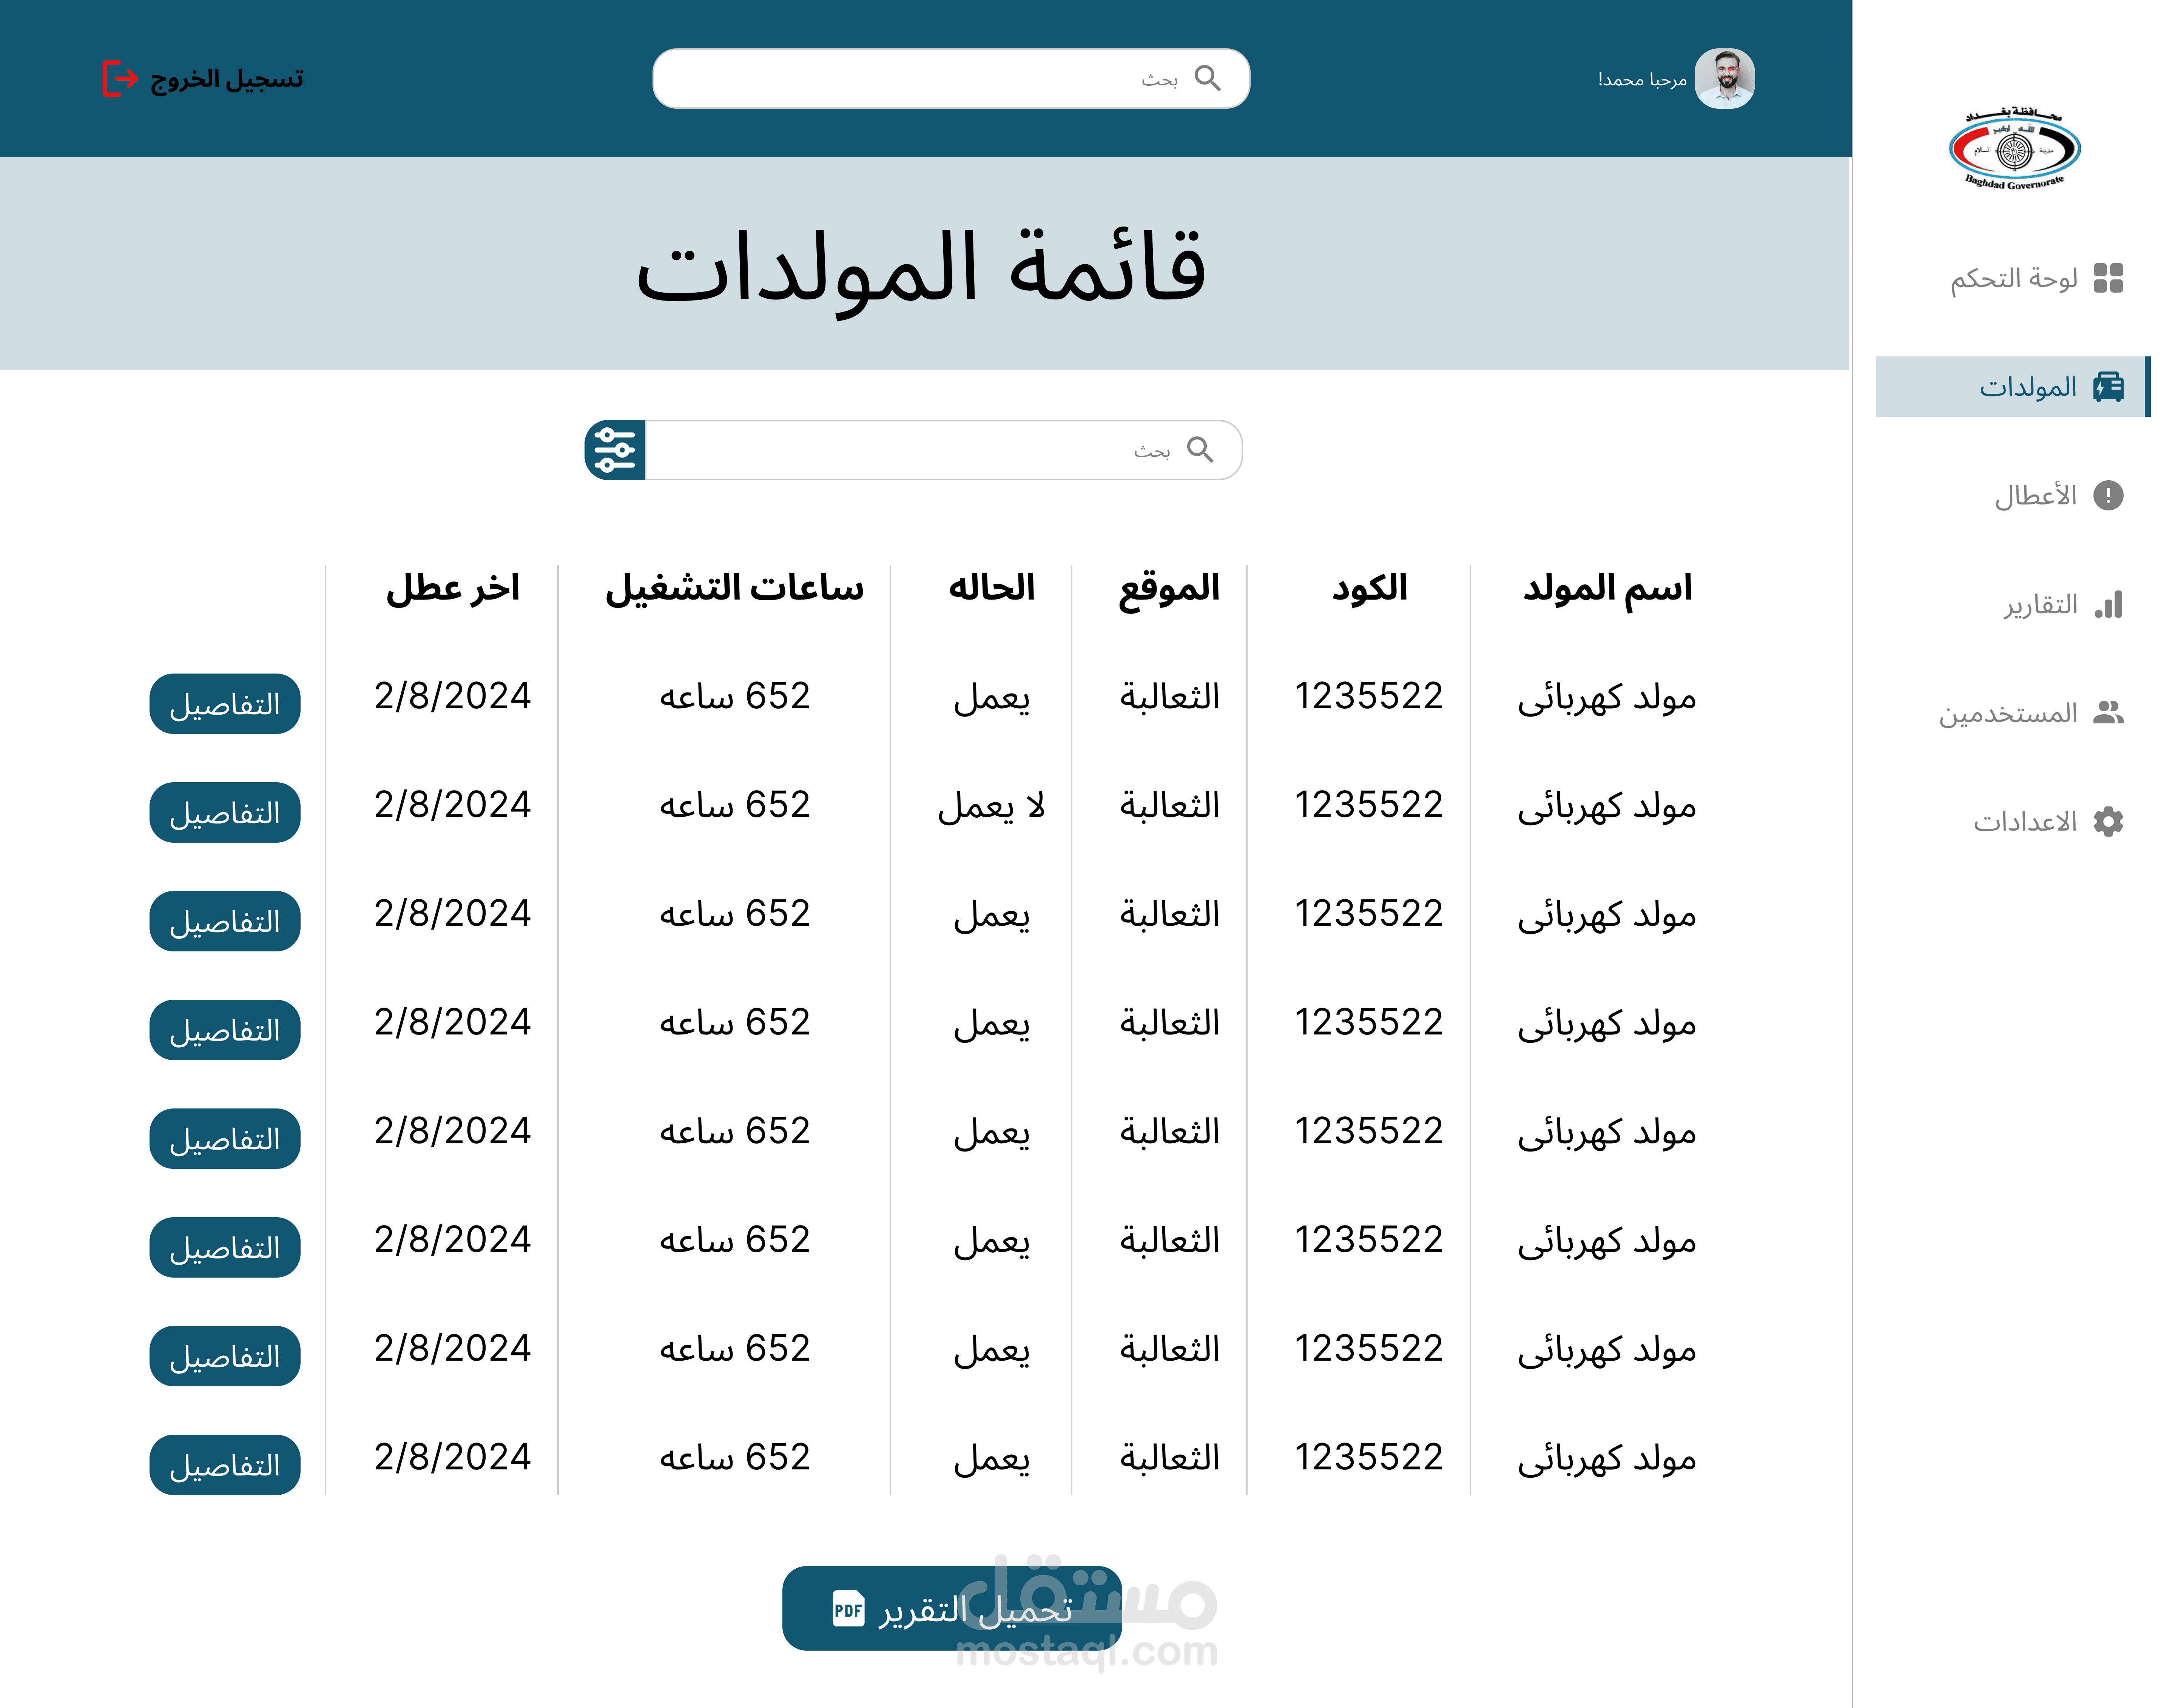2175x1708 pixels.
Task: Click the تسجيل الخروج logout text
Action: pos(227,78)
